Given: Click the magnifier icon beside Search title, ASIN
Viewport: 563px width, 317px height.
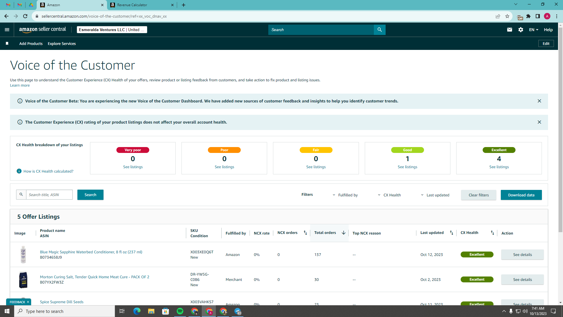Looking at the screenshot, I should tap(21, 195).
